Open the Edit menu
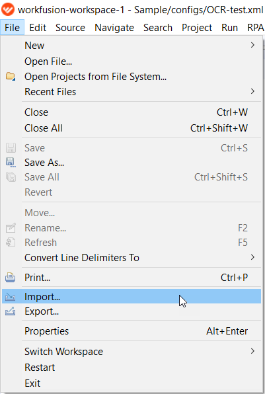 tap(38, 27)
